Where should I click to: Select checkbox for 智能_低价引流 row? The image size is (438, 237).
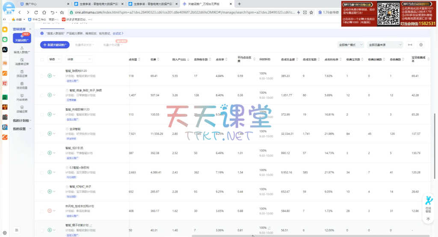41,153
